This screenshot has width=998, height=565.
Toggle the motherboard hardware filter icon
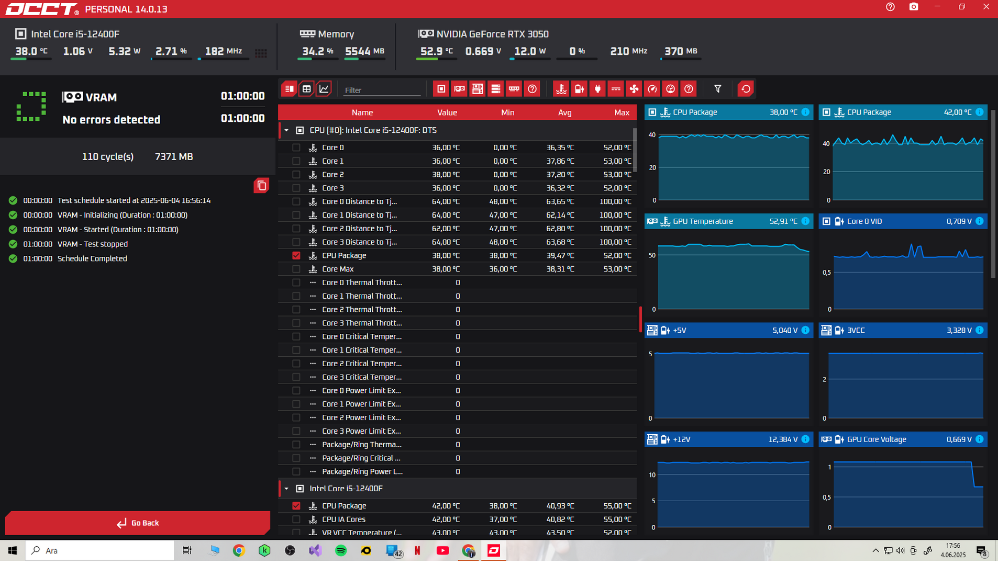coord(478,89)
